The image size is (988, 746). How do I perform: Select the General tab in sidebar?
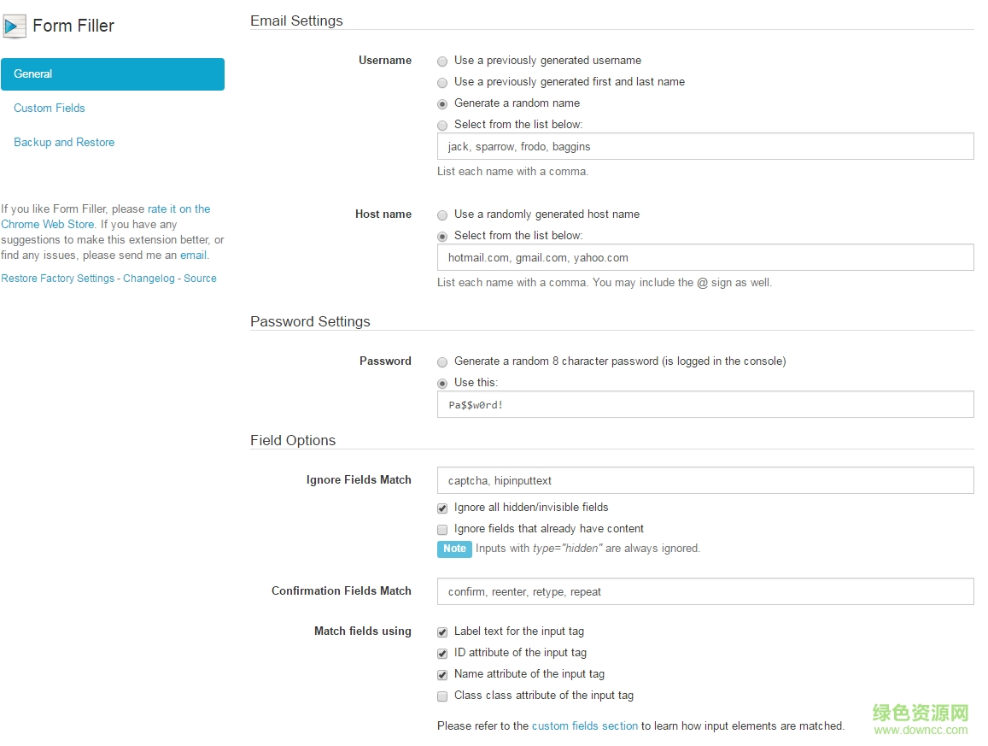click(x=32, y=73)
